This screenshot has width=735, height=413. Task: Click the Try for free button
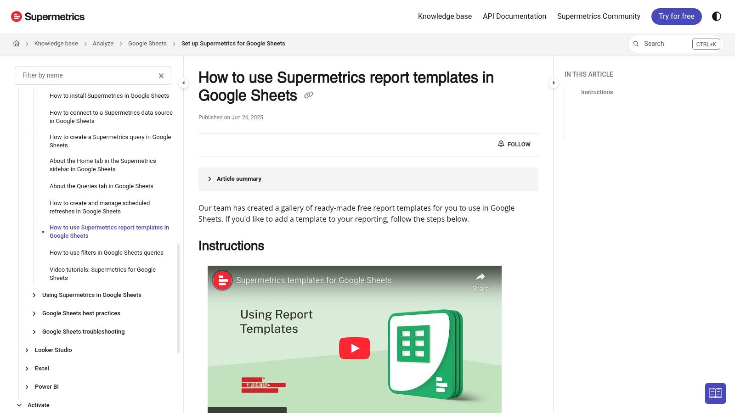pyautogui.click(x=676, y=16)
